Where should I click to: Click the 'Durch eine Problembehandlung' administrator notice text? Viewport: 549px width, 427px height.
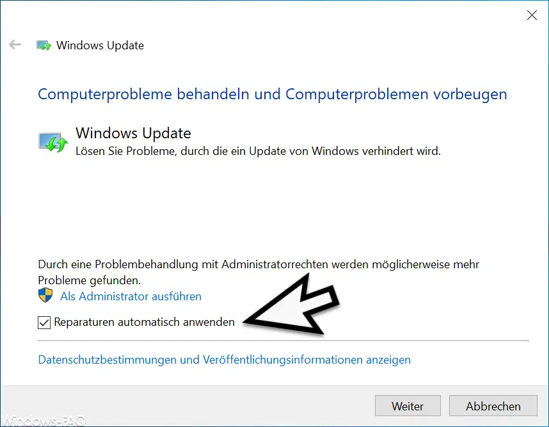(259, 264)
